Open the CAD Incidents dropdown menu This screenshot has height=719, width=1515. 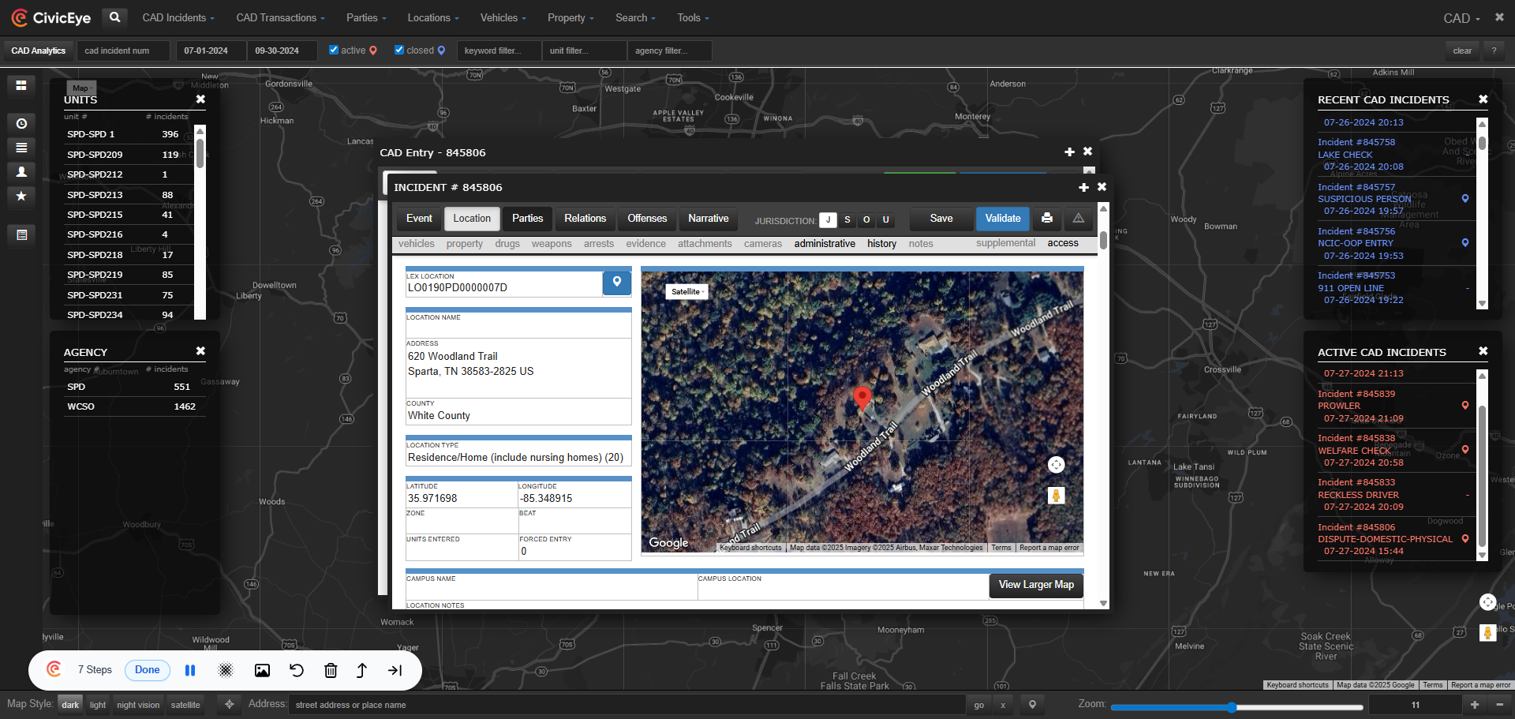[178, 17]
